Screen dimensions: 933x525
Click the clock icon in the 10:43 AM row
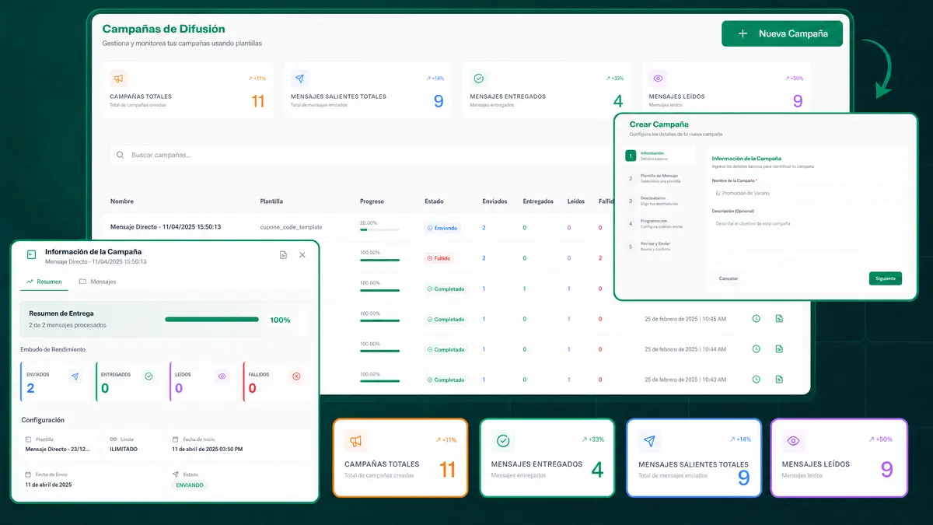coord(756,380)
